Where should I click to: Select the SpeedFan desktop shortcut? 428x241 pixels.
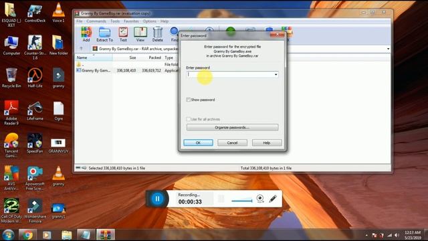(35, 143)
